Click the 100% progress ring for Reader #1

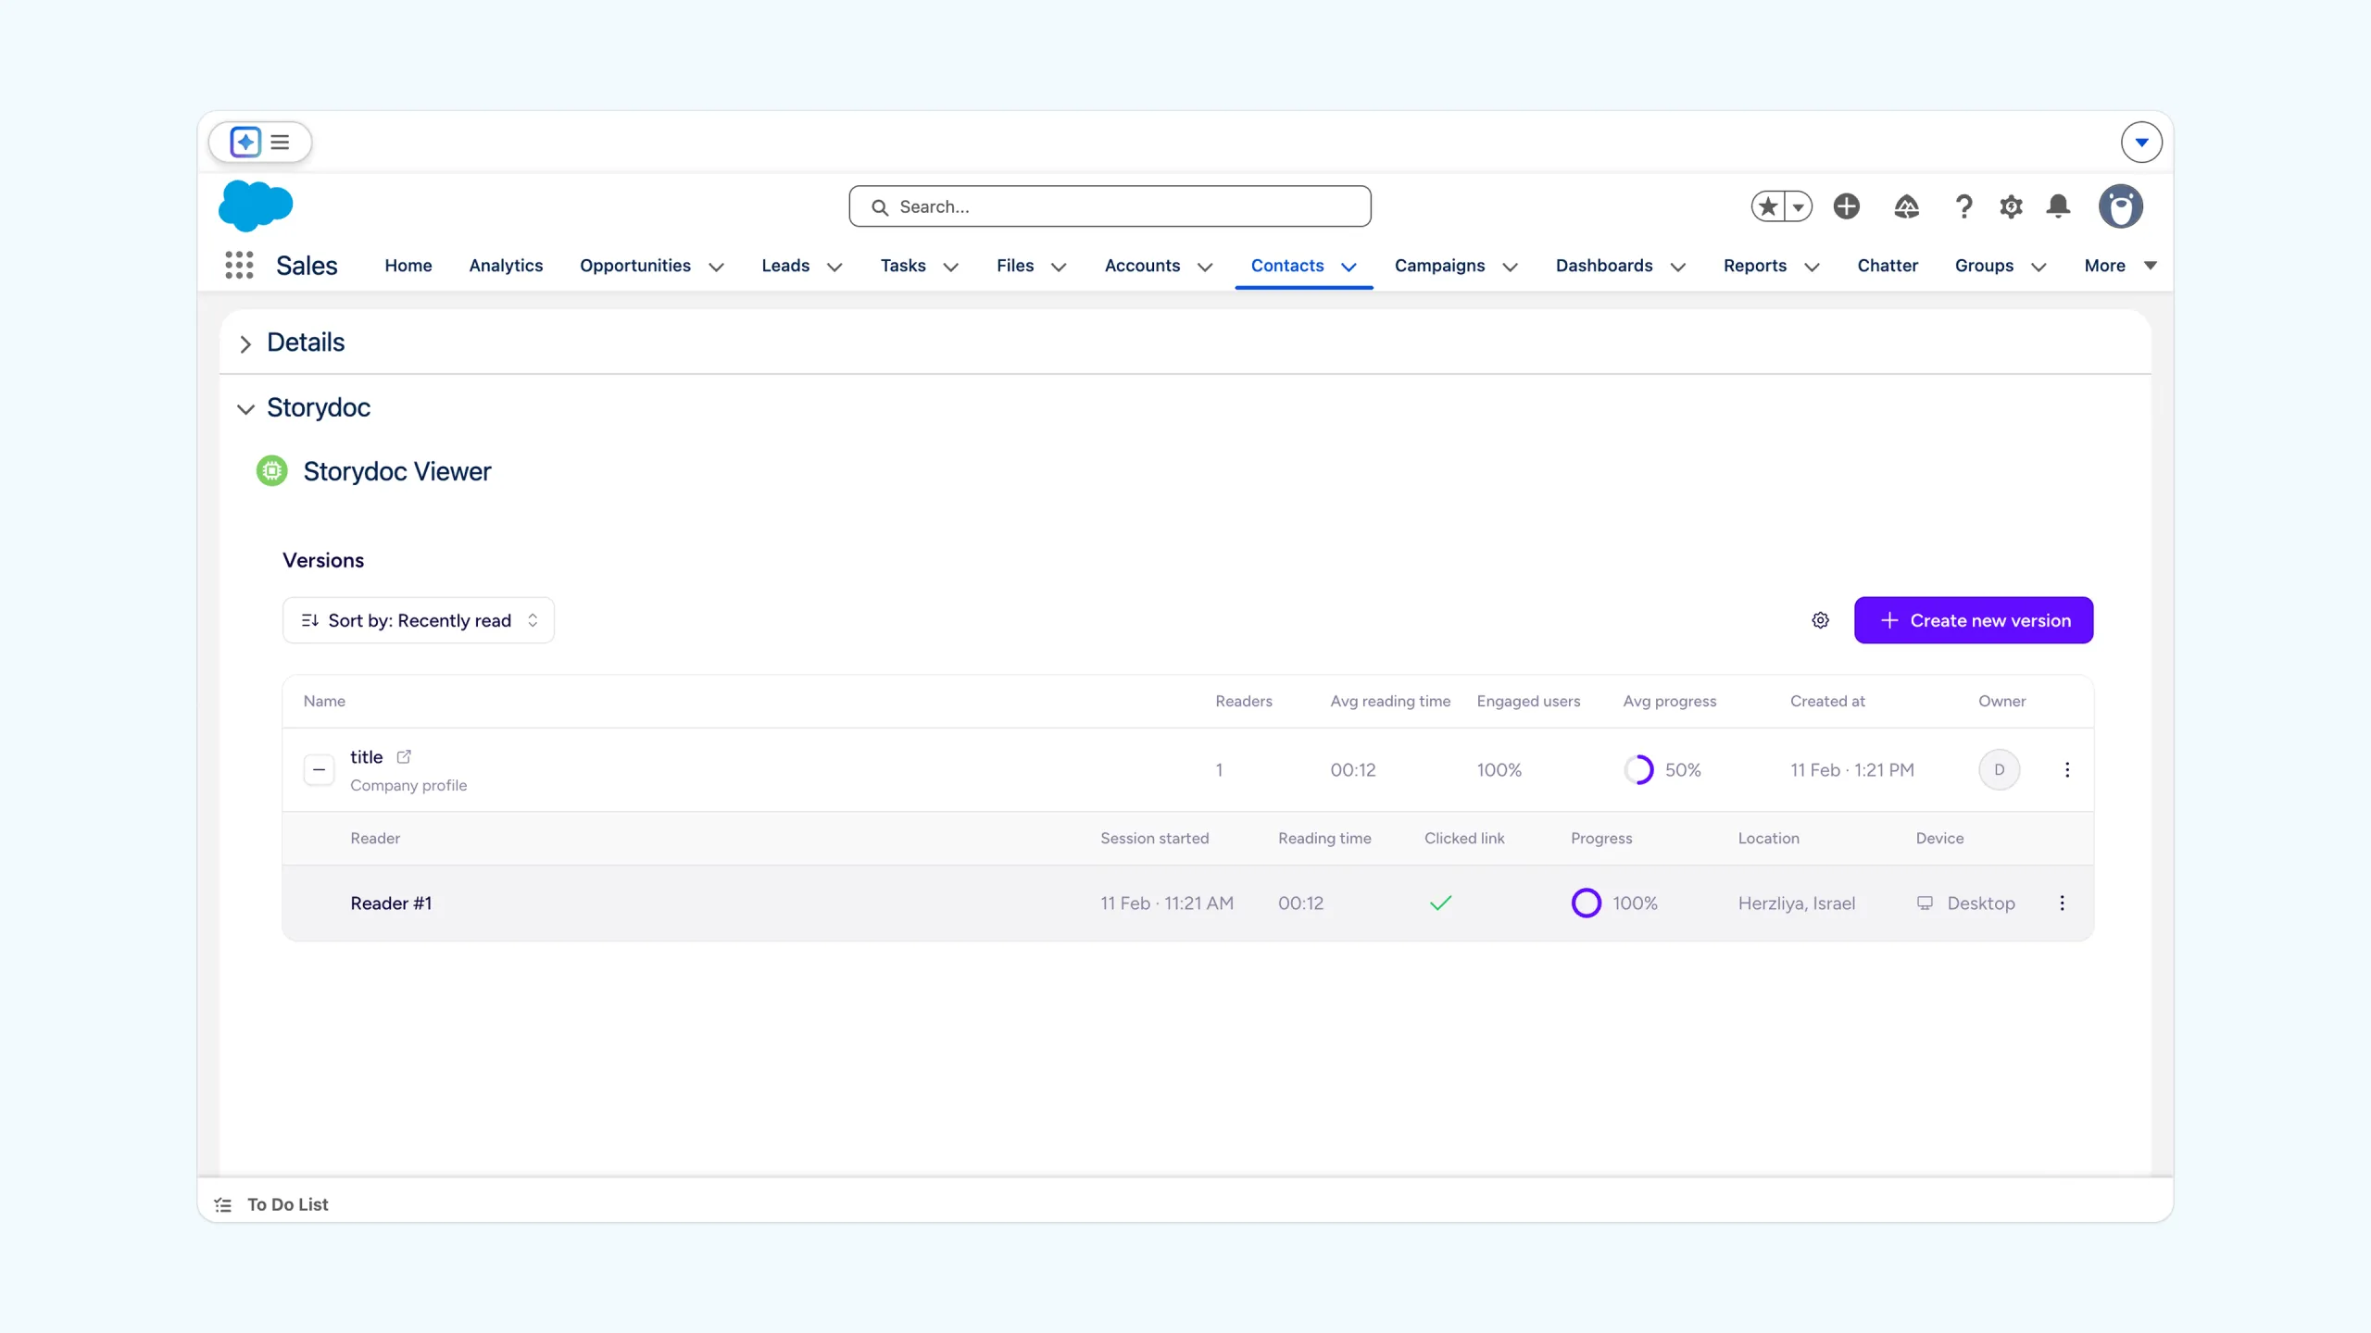1587,903
